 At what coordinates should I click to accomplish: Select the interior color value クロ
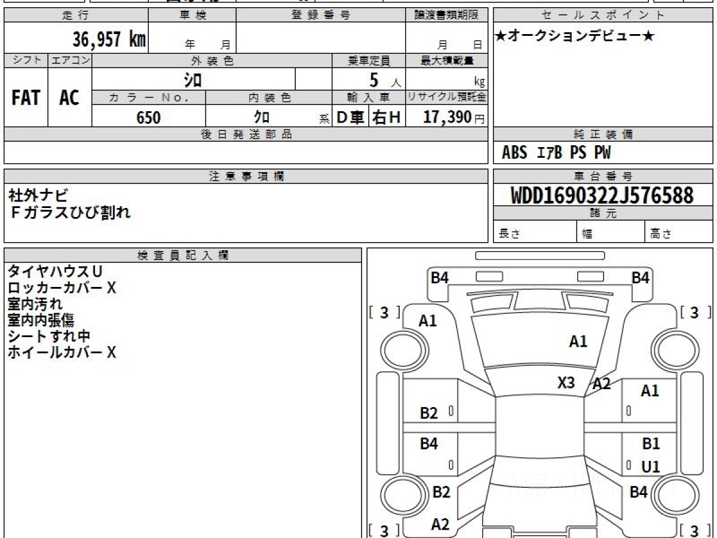[262, 117]
